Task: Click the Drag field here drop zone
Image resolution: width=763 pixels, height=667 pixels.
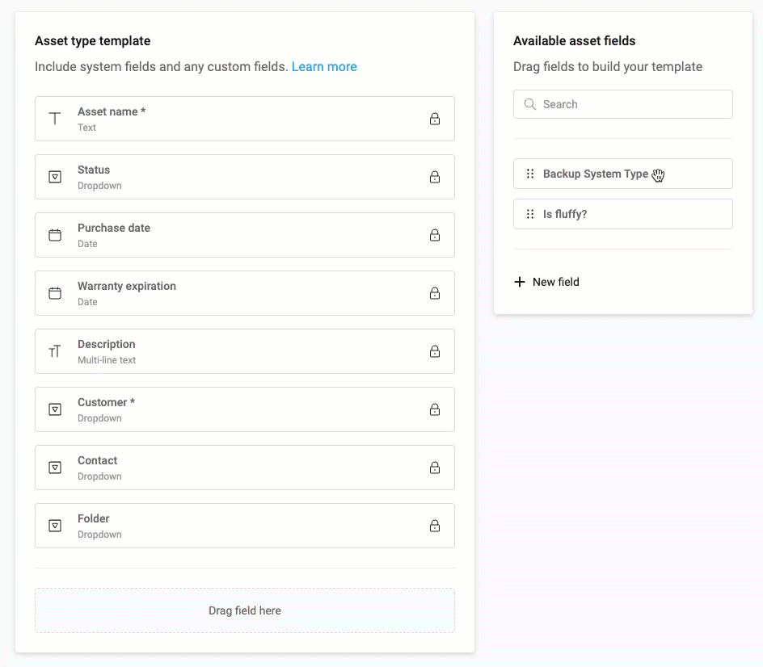Action: [x=244, y=610]
